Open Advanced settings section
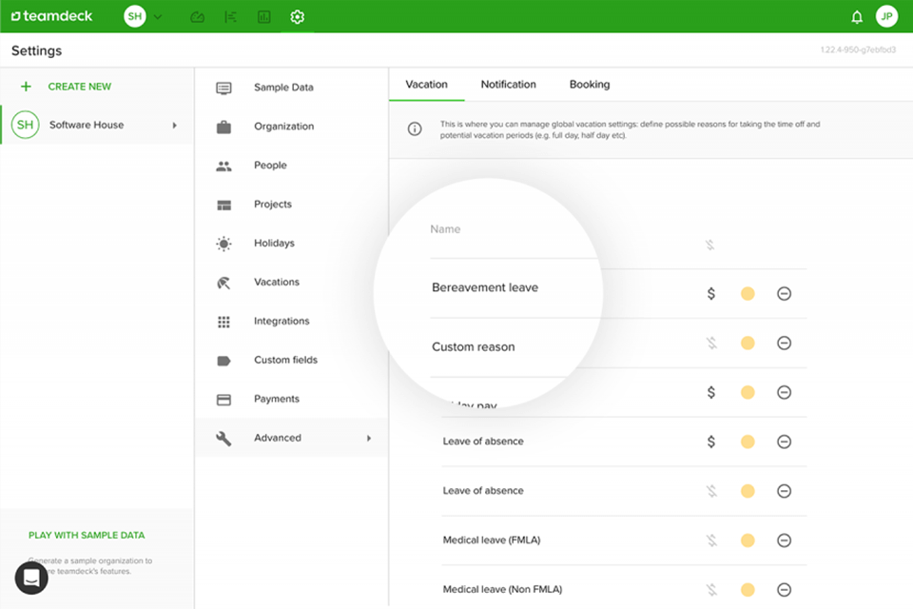This screenshot has width=913, height=609. 292,438
